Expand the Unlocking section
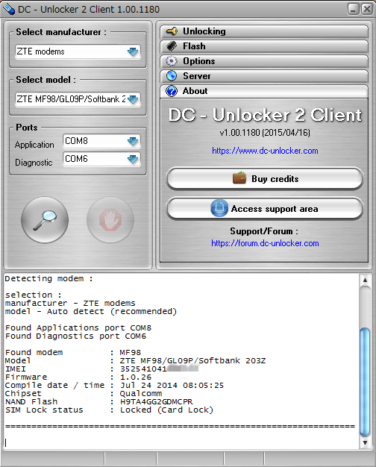Viewport: 376px width, 467px height. 264,31
